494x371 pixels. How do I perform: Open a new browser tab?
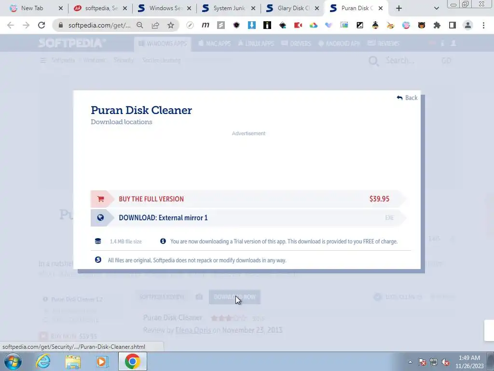(x=399, y=8)
